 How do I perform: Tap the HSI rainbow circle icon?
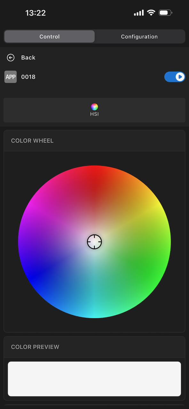(x=94, y=107)
